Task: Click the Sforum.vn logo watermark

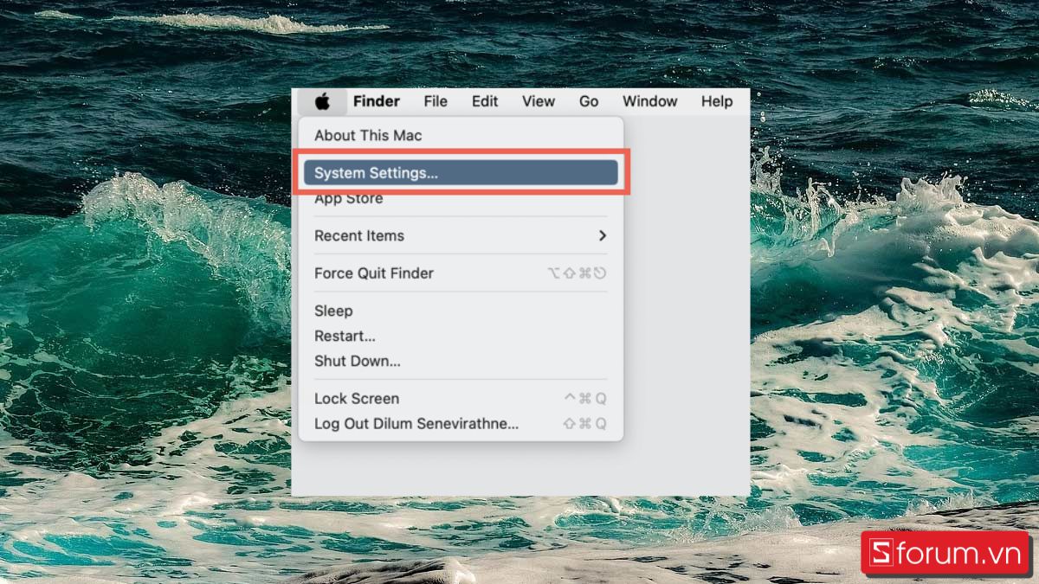Action: coord(945,552)
